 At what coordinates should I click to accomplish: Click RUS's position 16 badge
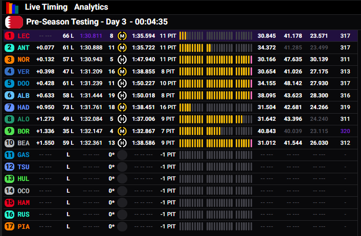(9, 215)
